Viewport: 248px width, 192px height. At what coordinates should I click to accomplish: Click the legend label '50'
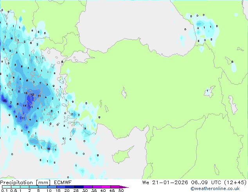[121, 190]
